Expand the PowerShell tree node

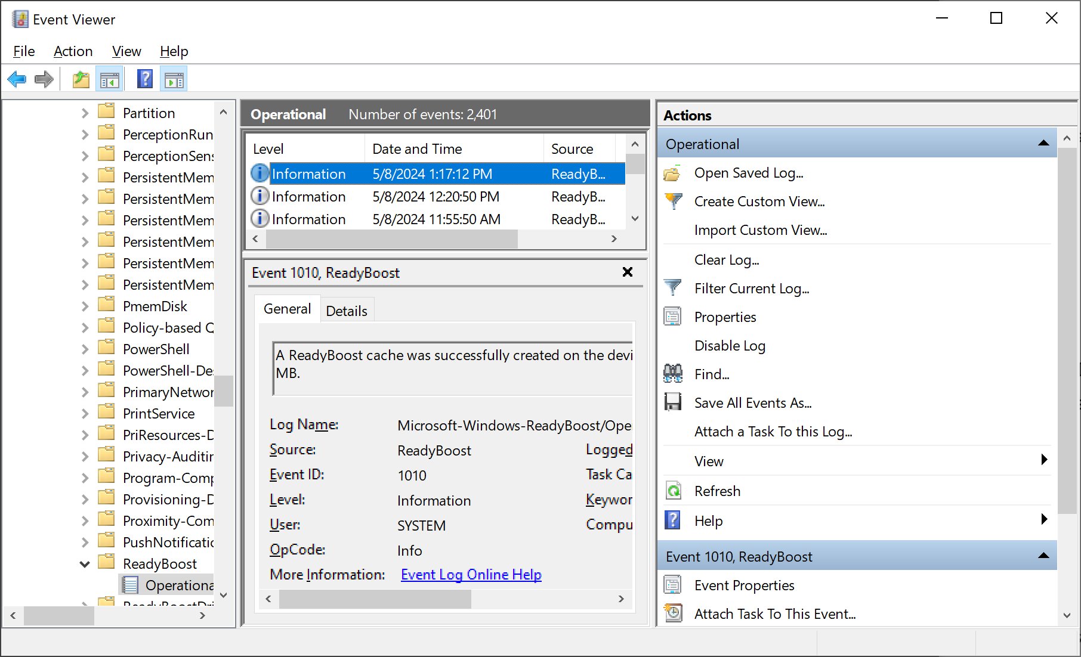pyautogui.click(x=85, y=349)
